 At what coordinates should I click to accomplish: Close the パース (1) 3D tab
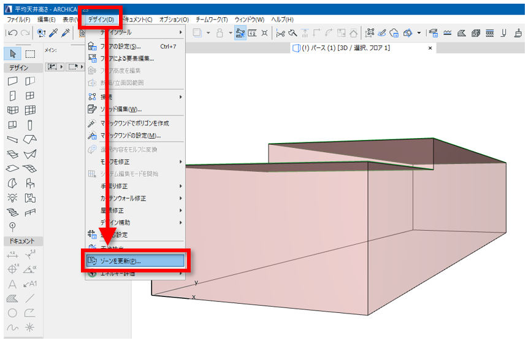pos(430,48)
